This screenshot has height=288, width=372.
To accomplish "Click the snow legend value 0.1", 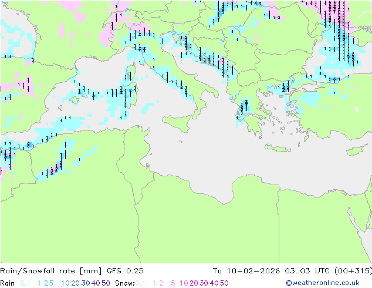I will (140, 283).
